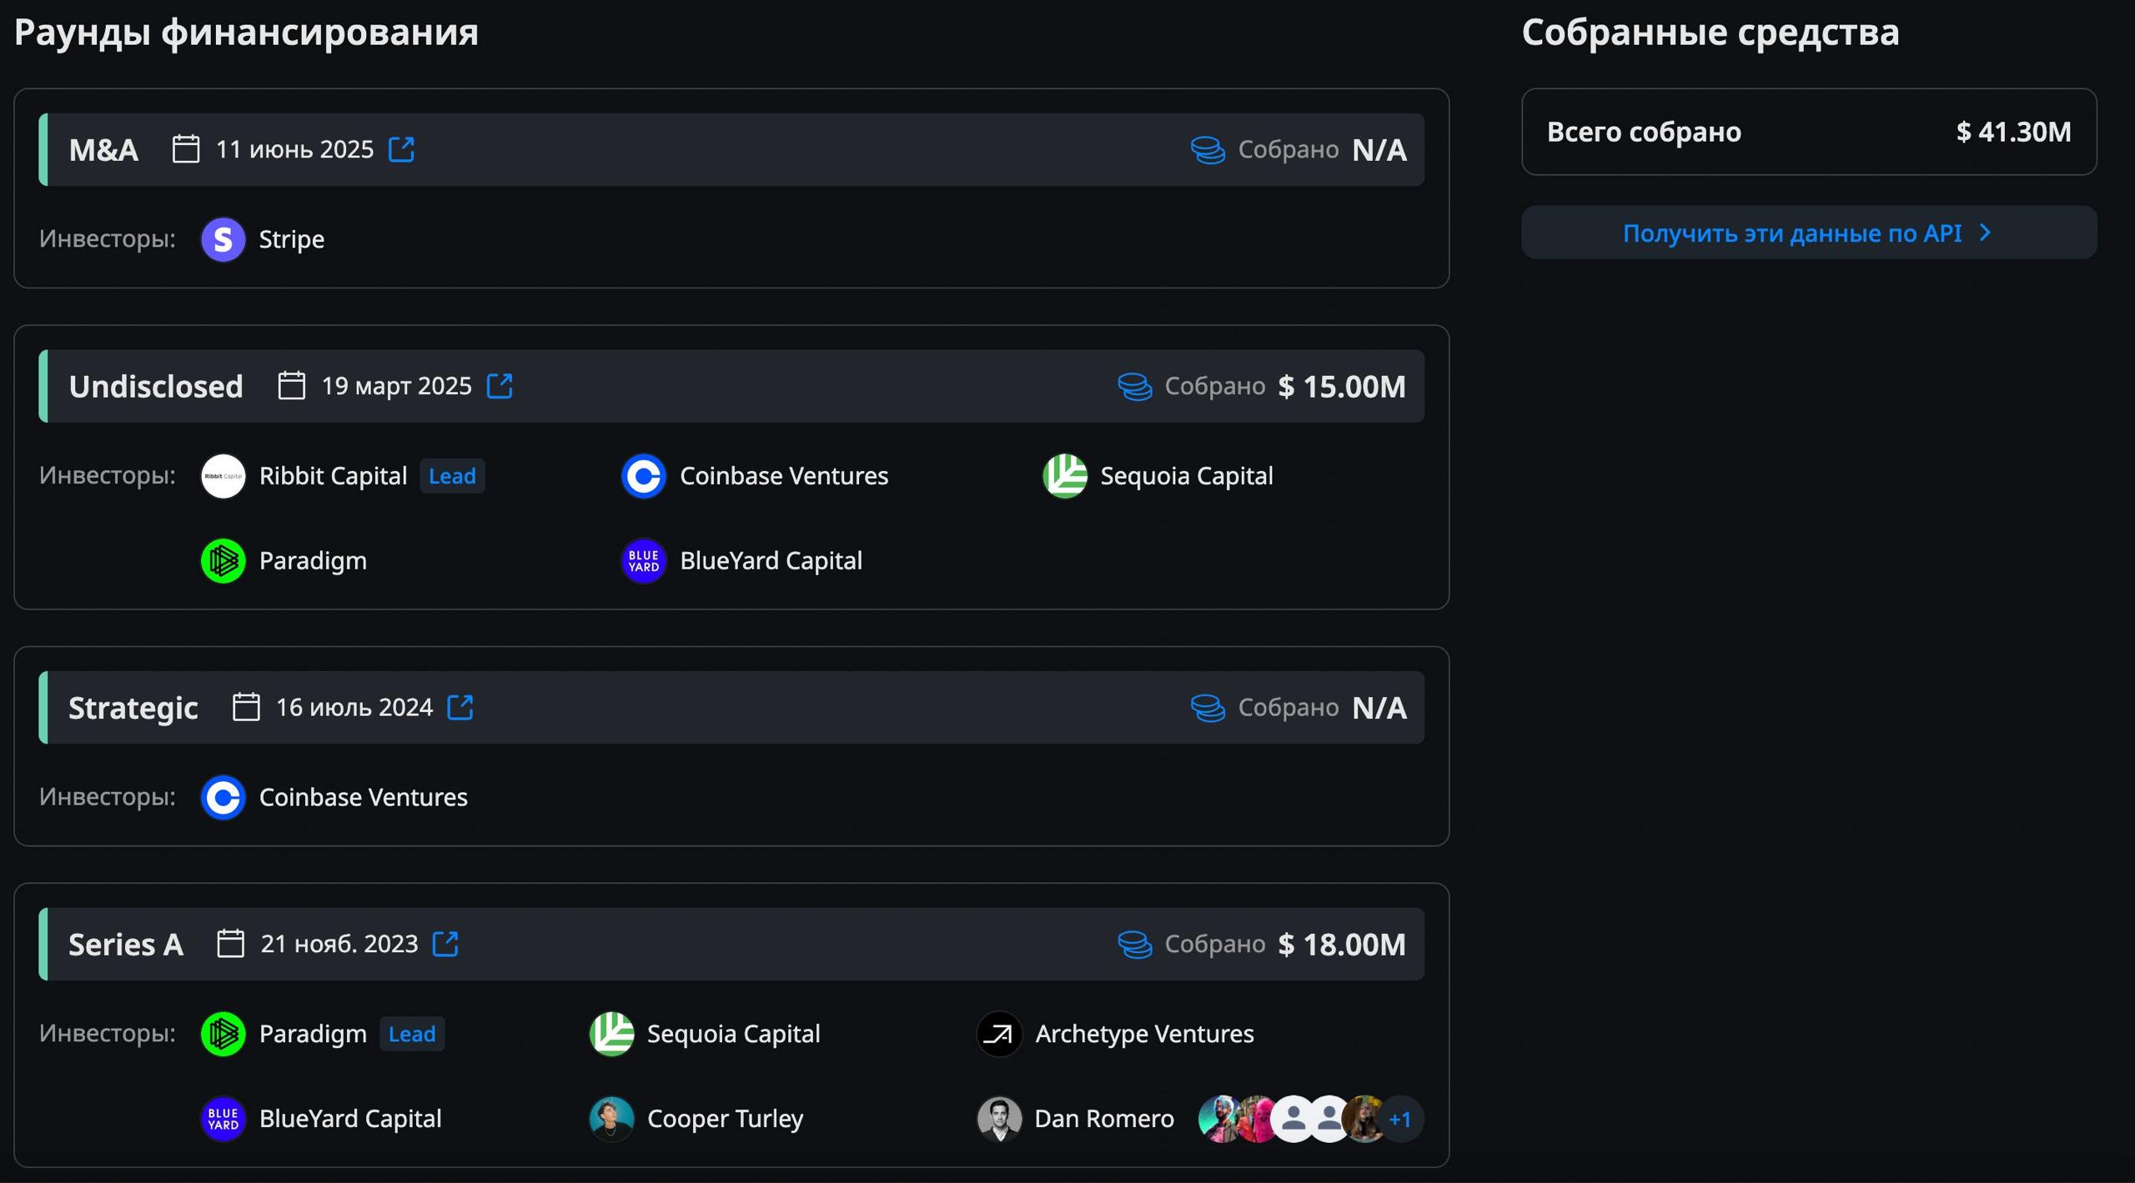Click the 19 март 2025 date
2135x1183 pixels.
coord(396,386)
